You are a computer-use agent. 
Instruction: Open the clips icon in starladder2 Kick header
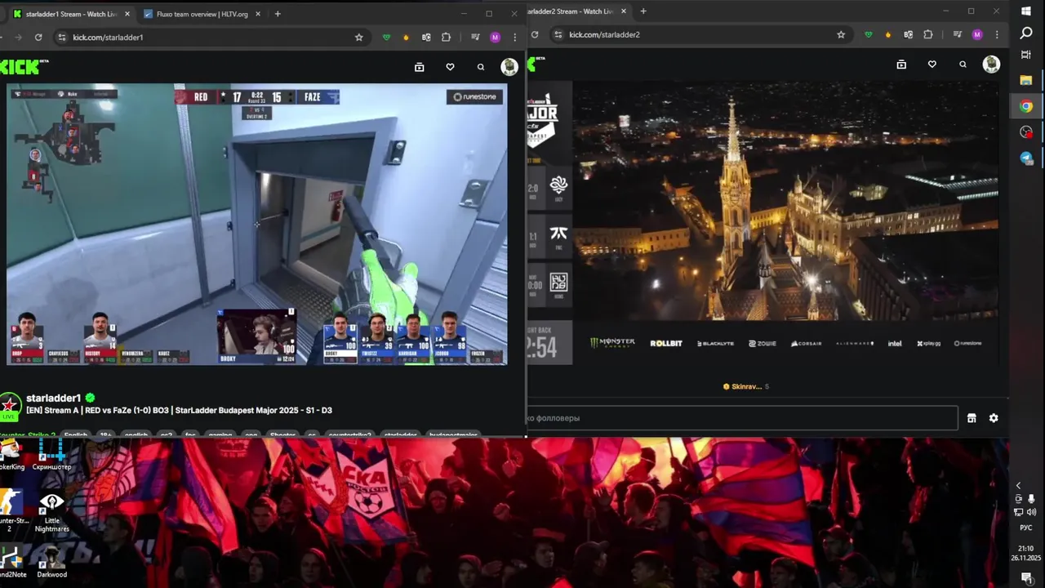point(901,65)
